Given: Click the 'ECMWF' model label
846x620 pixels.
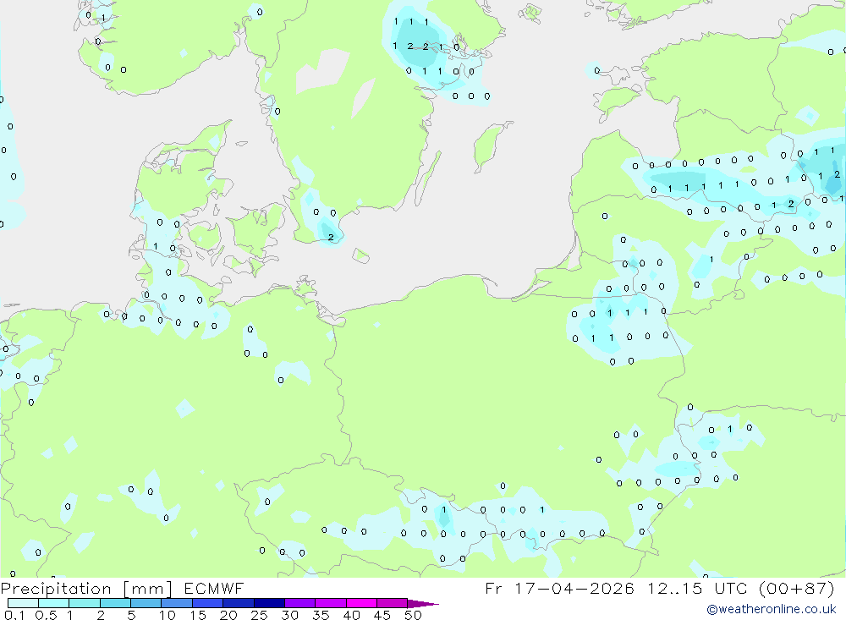Looking at the screenshot, I should pyautogui.click(x=214, y=589).
